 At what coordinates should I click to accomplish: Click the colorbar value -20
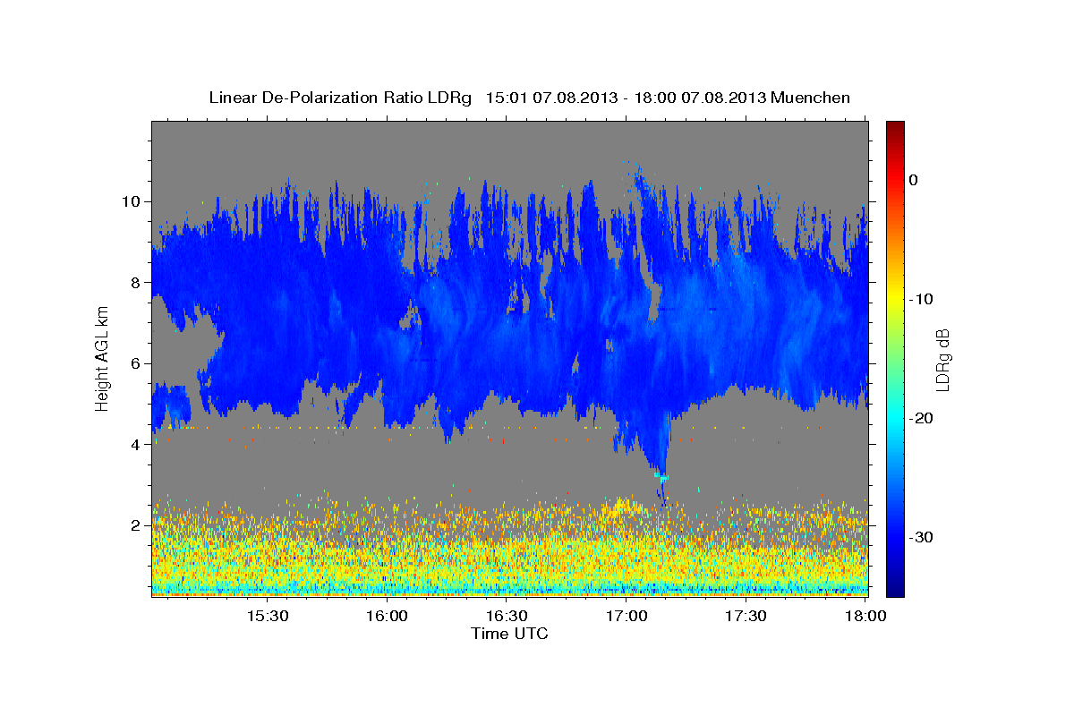click(x=922, y=418)
